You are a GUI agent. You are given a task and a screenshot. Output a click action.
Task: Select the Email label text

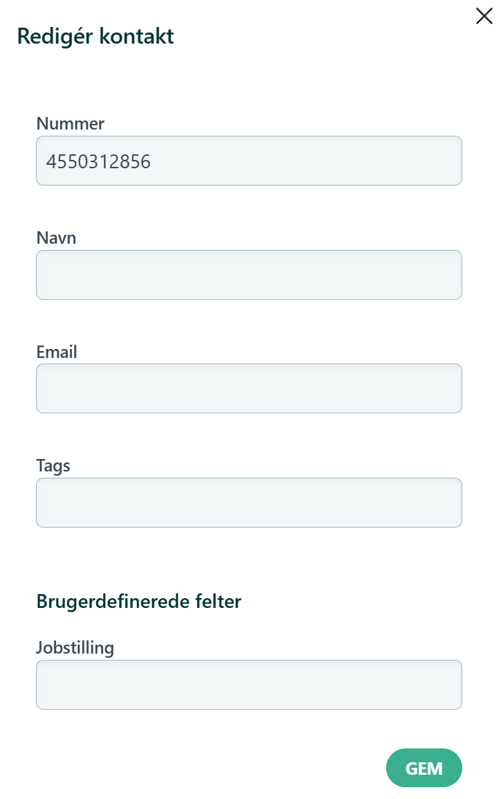56,352
